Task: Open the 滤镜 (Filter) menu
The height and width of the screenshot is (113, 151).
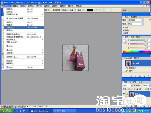Action: (55, 6)
